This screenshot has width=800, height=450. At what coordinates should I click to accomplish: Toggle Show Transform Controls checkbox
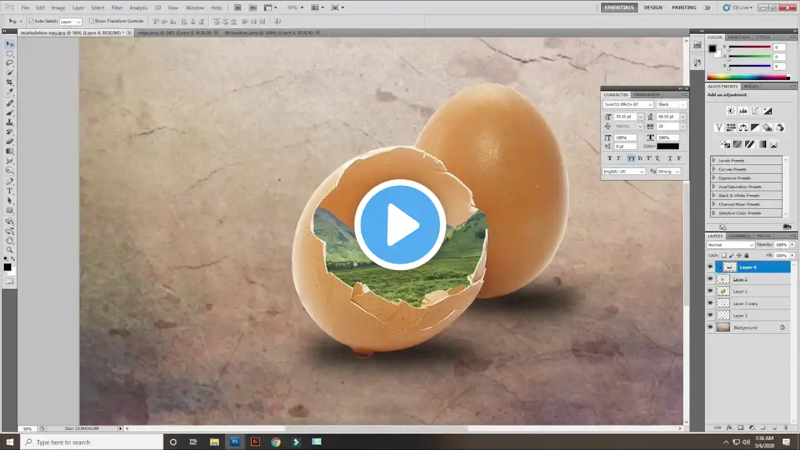tap(91, 21)
